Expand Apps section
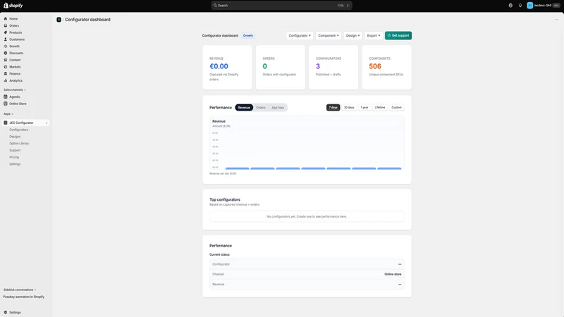 [8, 114]
